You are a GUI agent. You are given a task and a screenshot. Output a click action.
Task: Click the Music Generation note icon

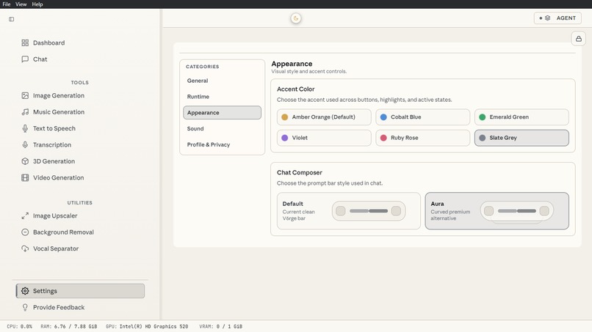point(25,112)
